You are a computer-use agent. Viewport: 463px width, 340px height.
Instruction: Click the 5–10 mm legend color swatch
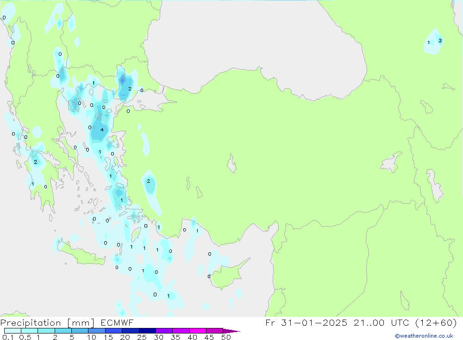pos(80,331)
